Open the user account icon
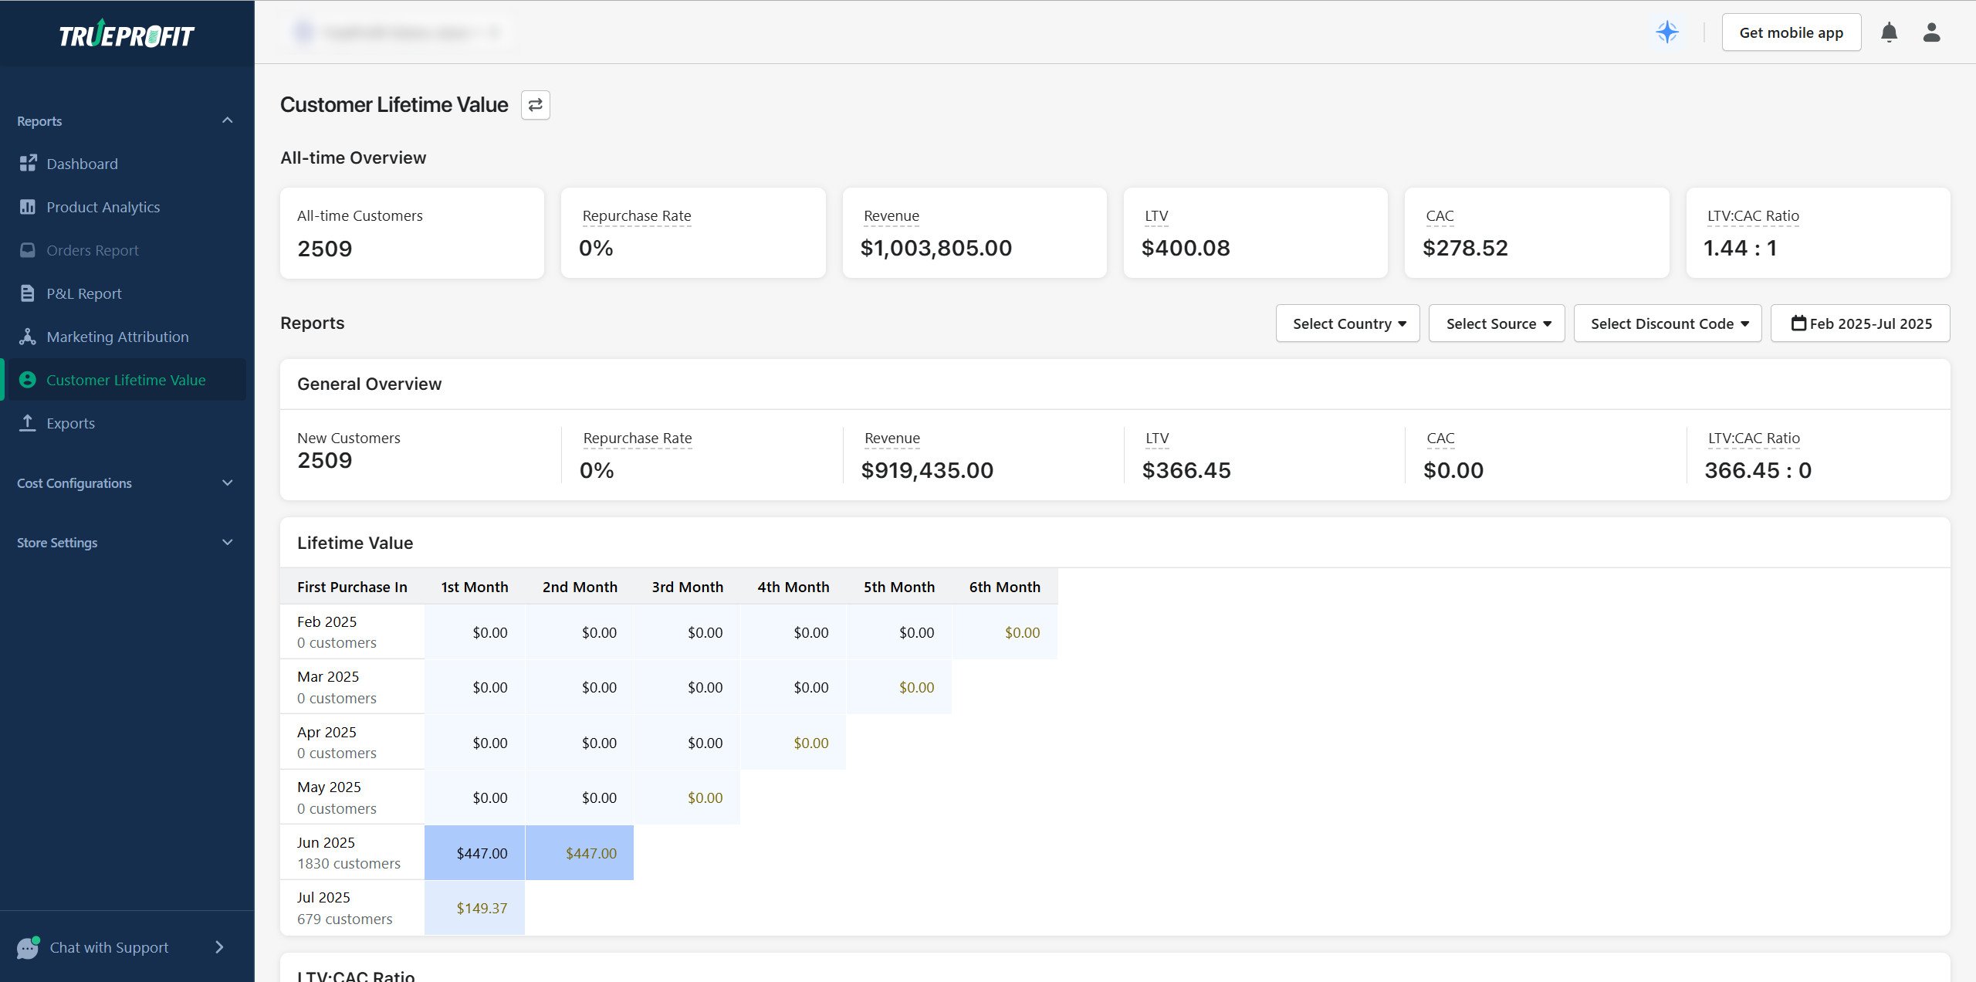Viewport: 1976px width, 982px height. tap(1931, 32)
